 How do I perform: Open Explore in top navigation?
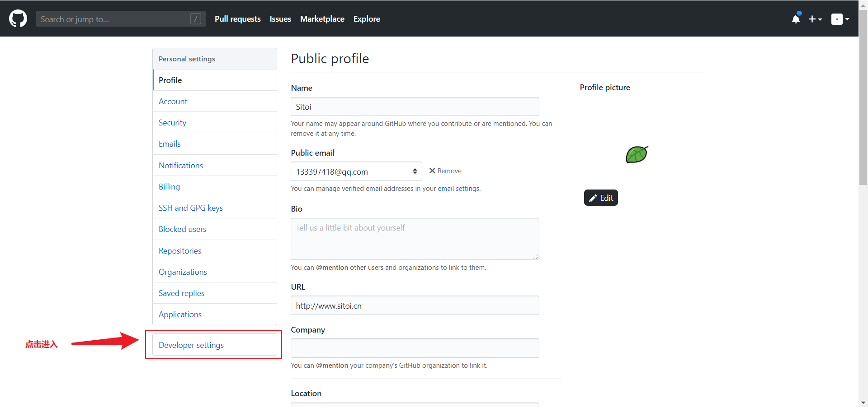(367, 19)
